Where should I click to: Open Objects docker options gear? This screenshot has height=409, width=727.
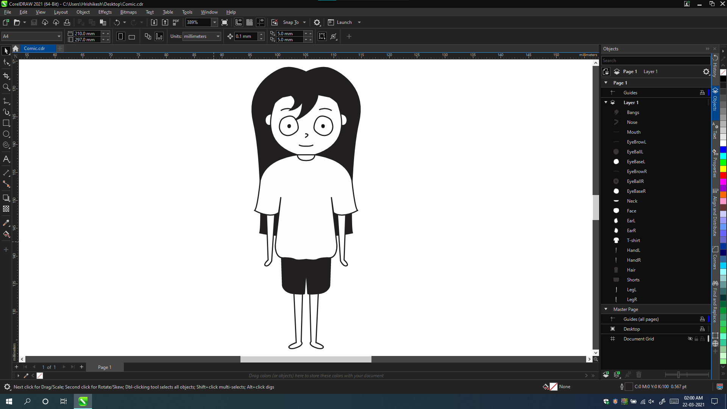click(x=706, y=72)
